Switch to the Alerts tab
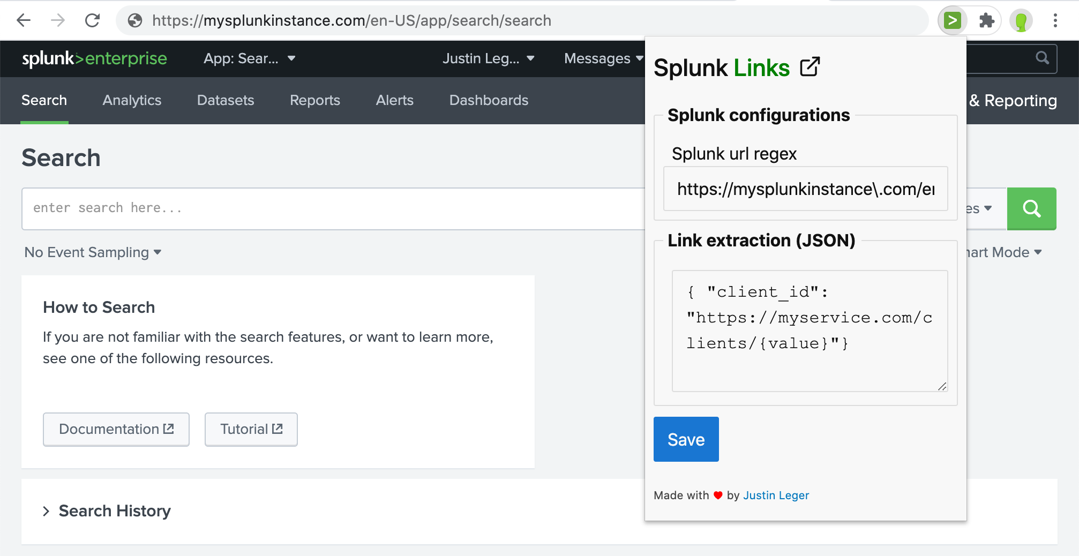This screenshot has width=1079, height=556. coord(394,100)
